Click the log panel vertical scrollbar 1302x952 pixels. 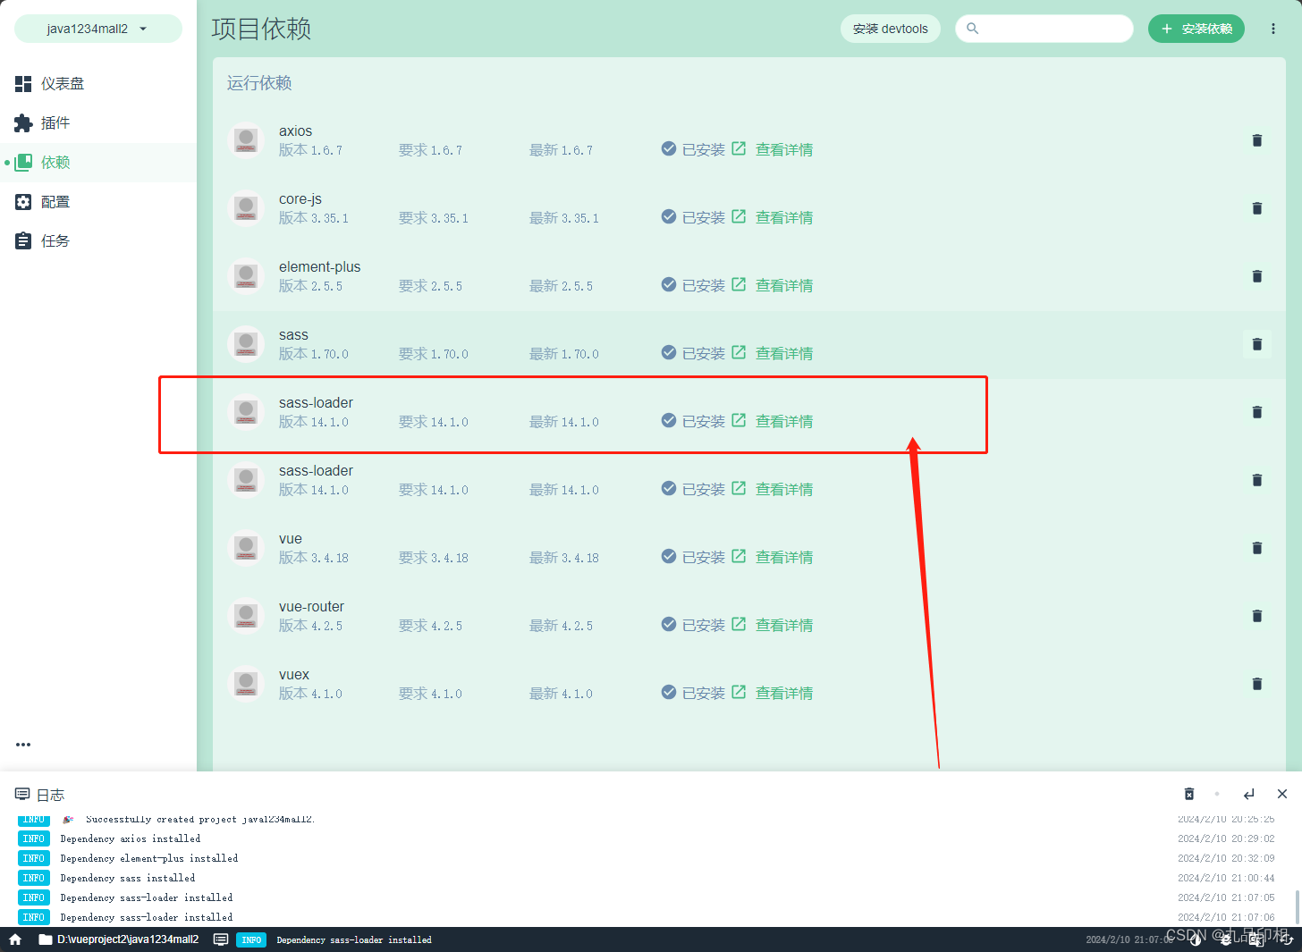1297,906
